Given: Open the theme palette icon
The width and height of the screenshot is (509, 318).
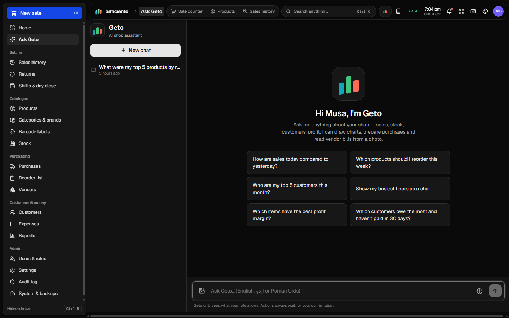Looking at the screenshot, I should point(485,11).
